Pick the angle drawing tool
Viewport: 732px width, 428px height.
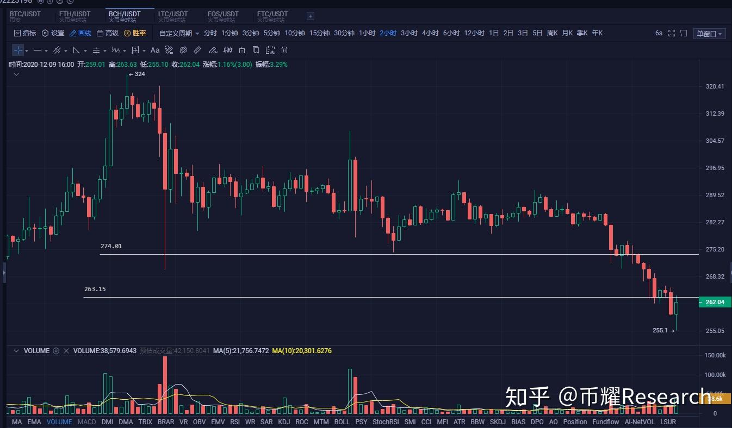click(76, 50)
